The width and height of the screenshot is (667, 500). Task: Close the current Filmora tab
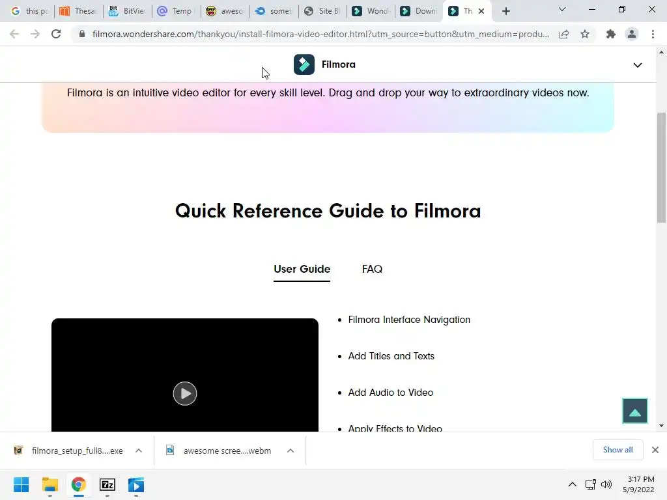pos(481,11)
